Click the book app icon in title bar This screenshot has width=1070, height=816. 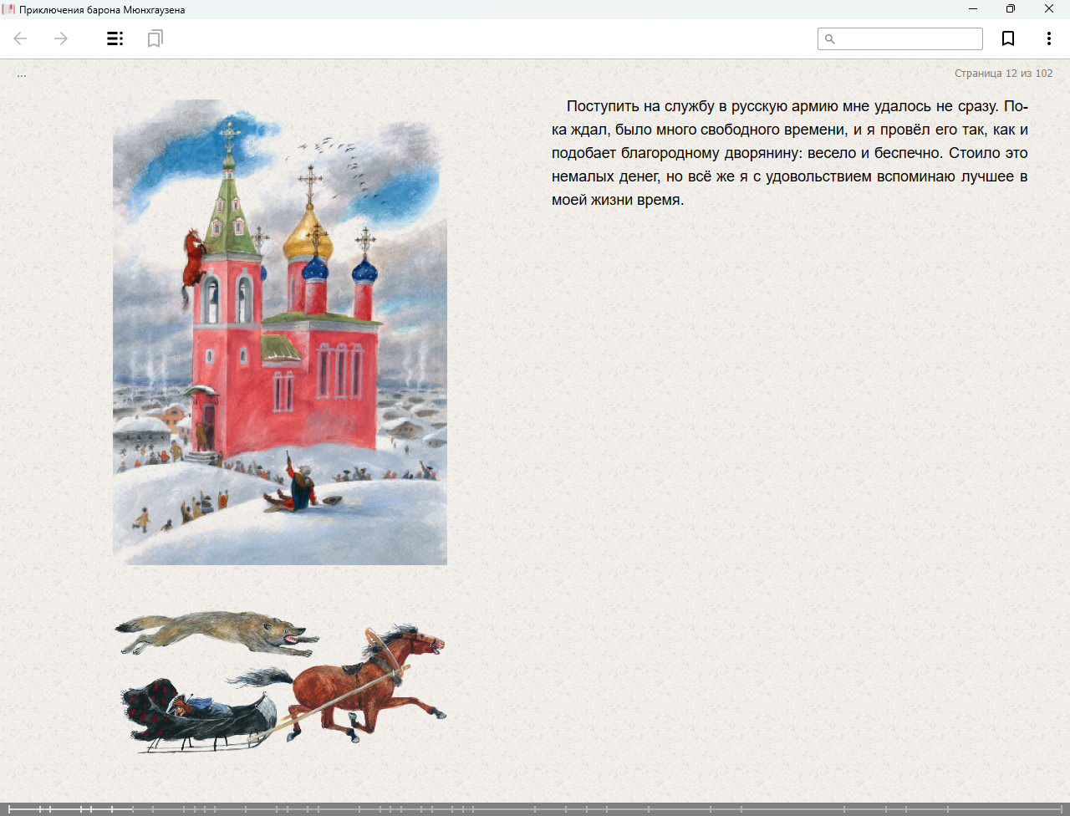pos(9,9)
